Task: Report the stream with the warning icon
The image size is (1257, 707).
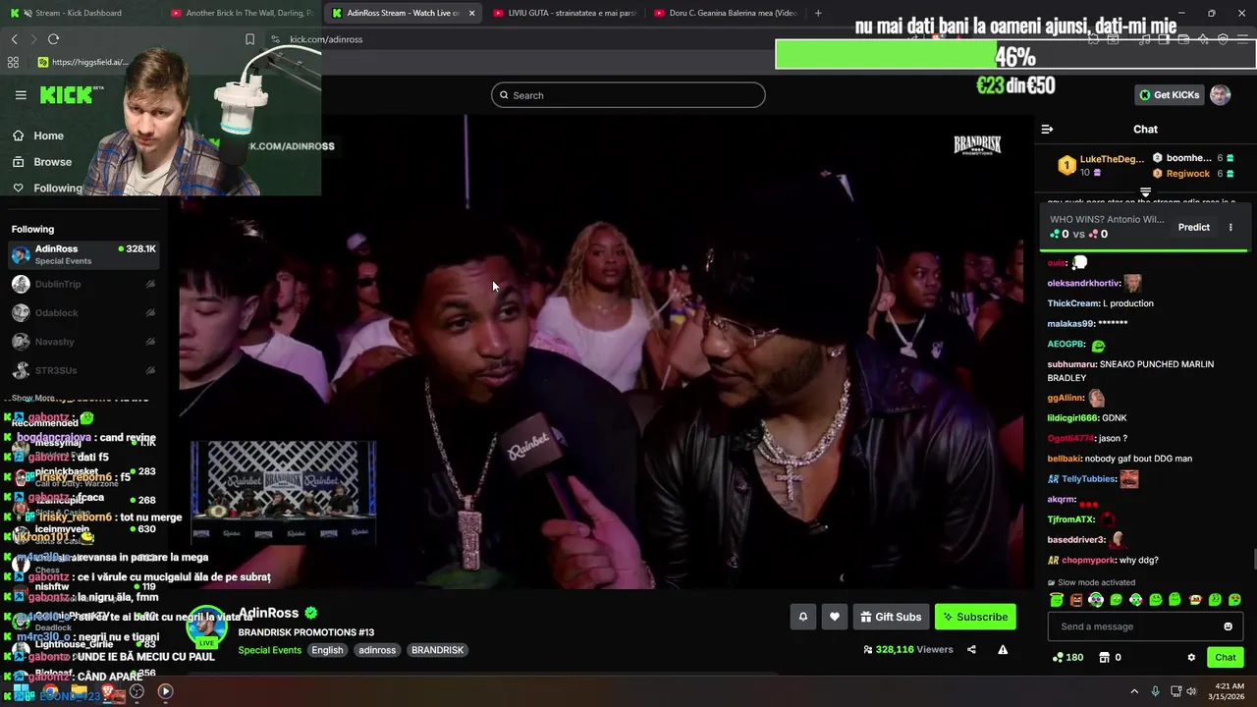Action: (x=1003, y=649)
